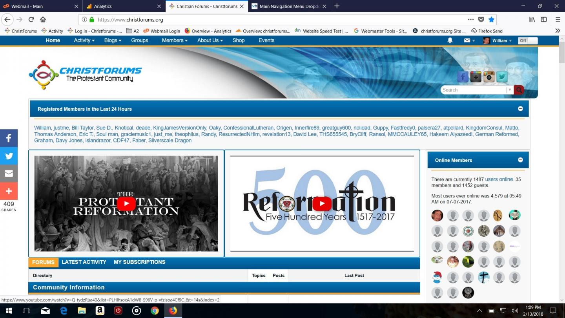
Task: Open the Windows action center
Action: (553, 311)
